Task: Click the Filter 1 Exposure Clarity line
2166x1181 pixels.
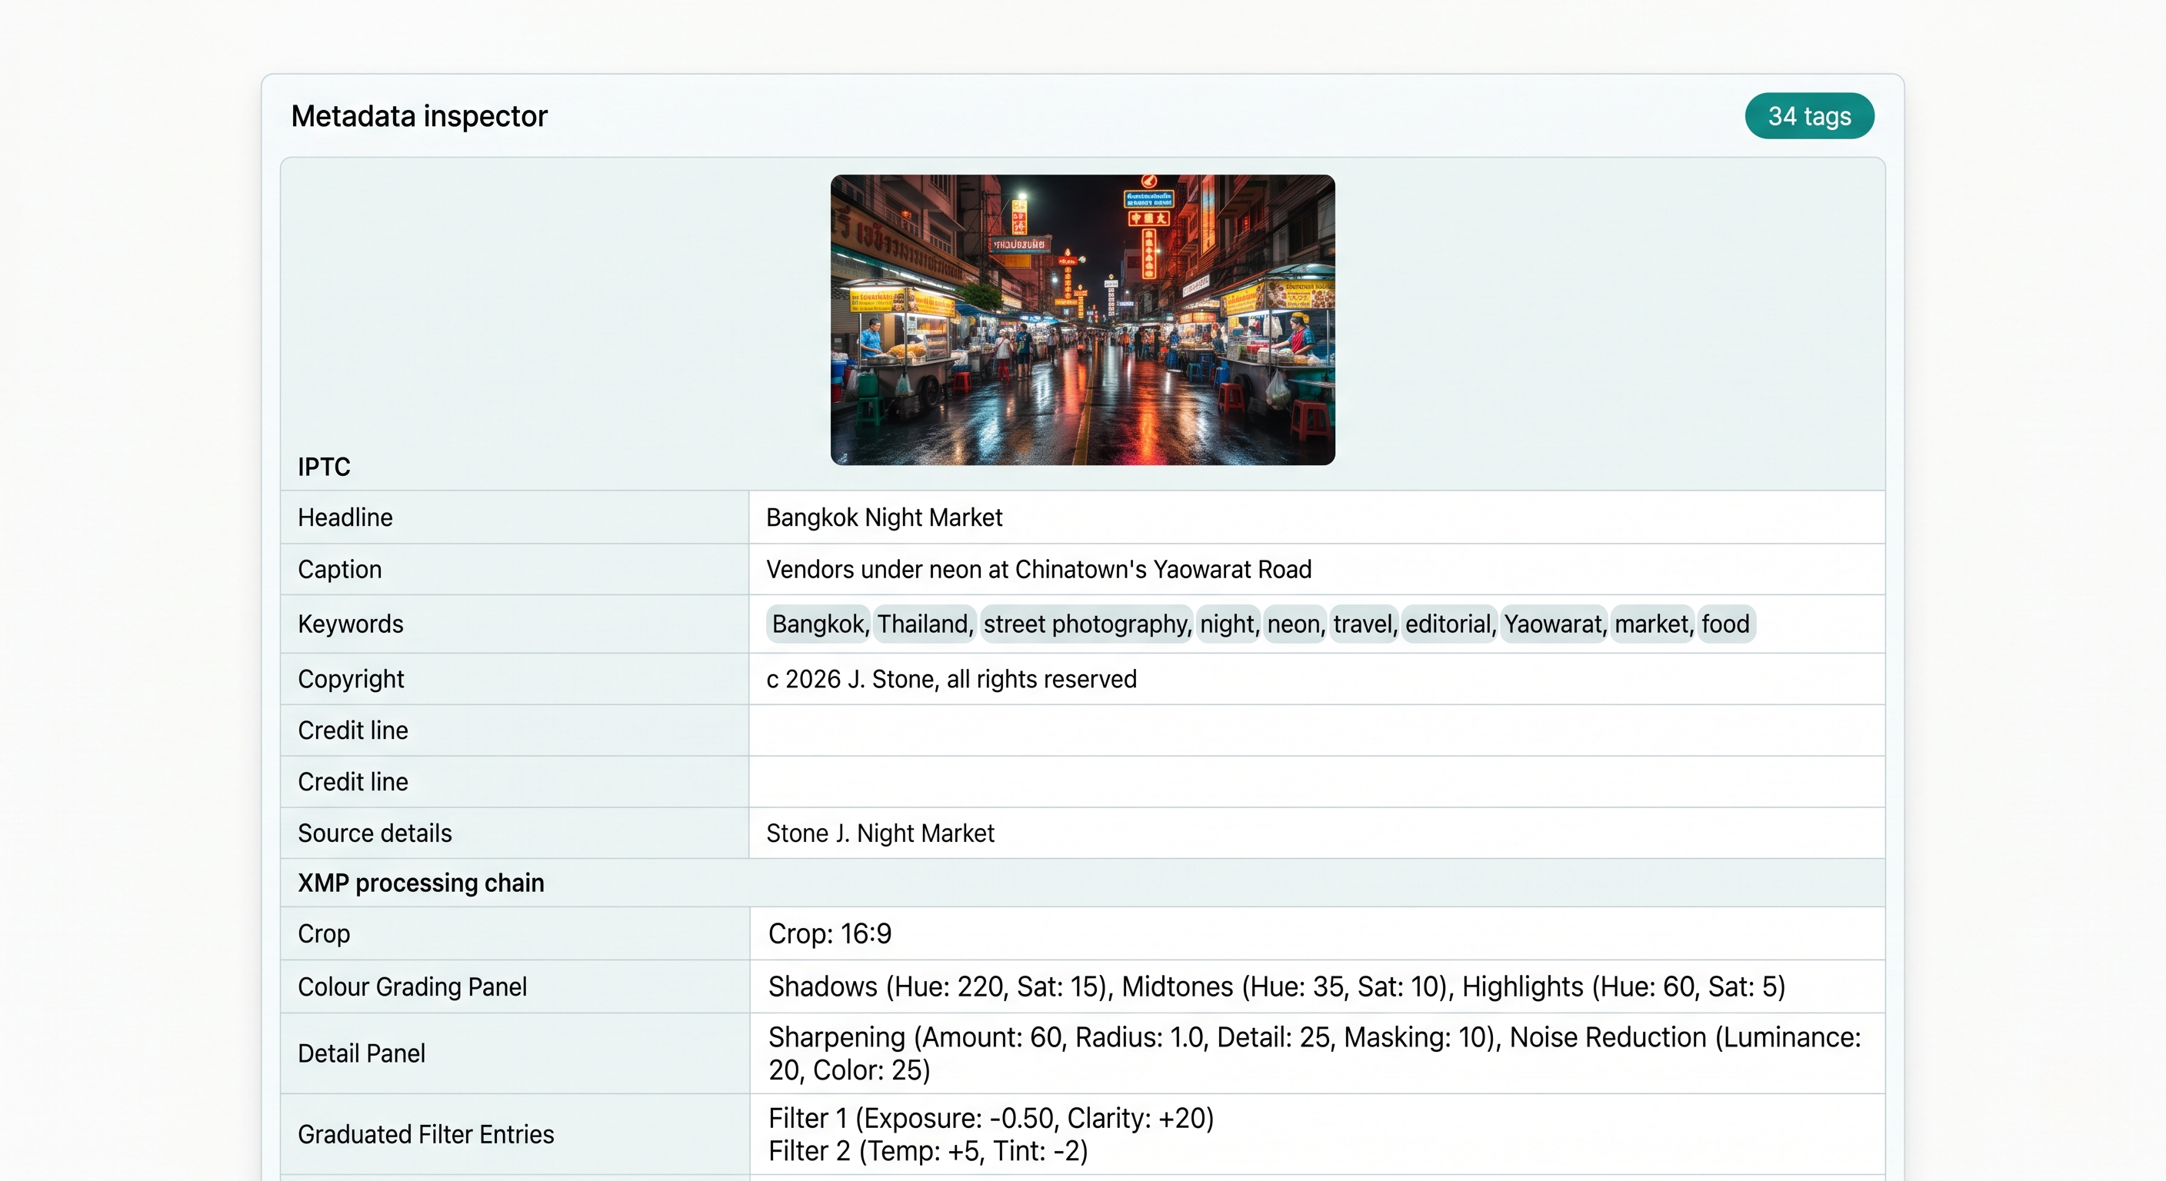Action: coord(991,1118)
